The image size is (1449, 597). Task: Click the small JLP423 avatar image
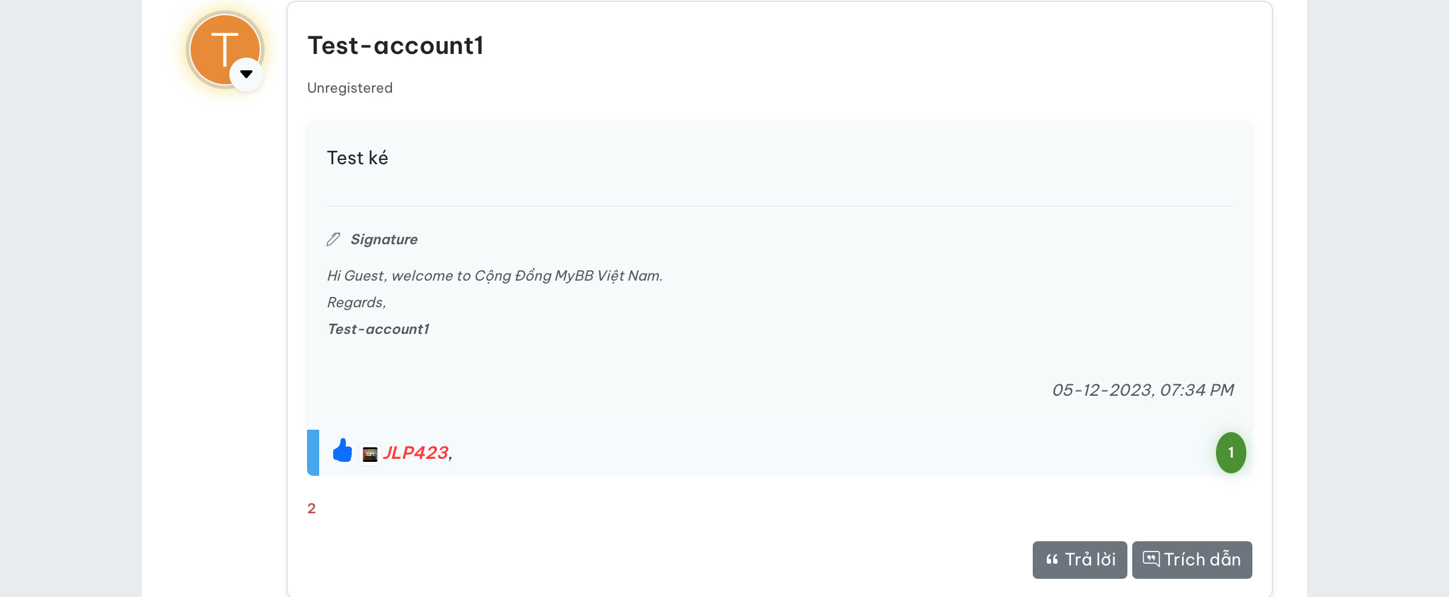click(x=370, y=454)
